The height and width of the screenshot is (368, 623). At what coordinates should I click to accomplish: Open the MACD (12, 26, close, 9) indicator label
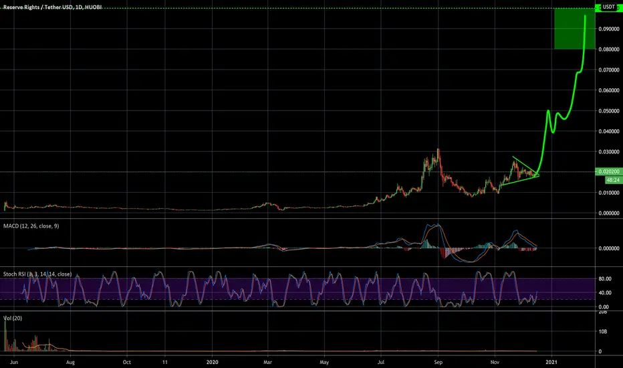tap(31, 226)
